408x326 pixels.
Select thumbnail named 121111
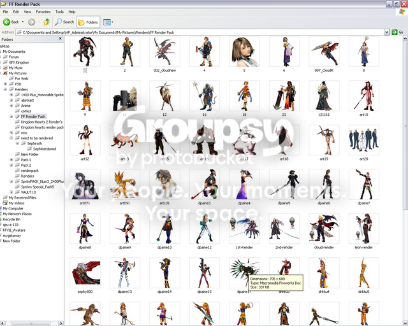pos(324,96)
